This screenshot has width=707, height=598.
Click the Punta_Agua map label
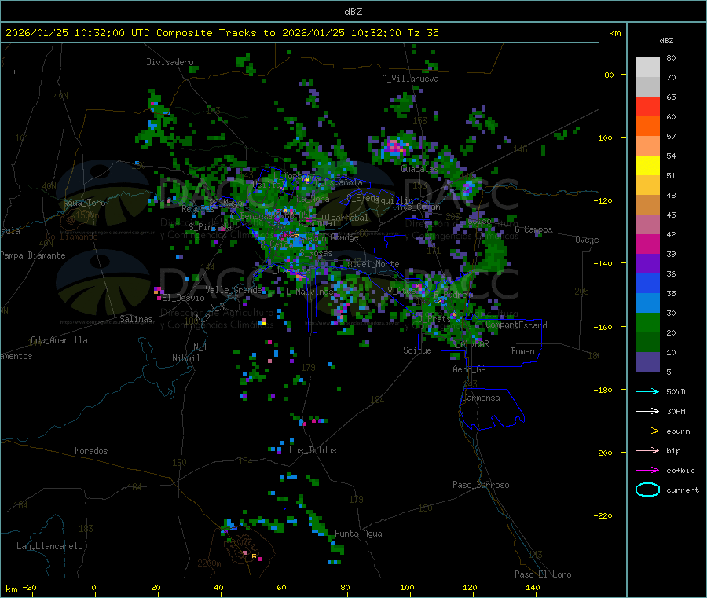358,534
